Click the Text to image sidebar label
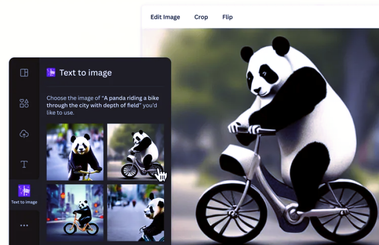This screenshot has height=245, width=379. click(x=24, y=202)
